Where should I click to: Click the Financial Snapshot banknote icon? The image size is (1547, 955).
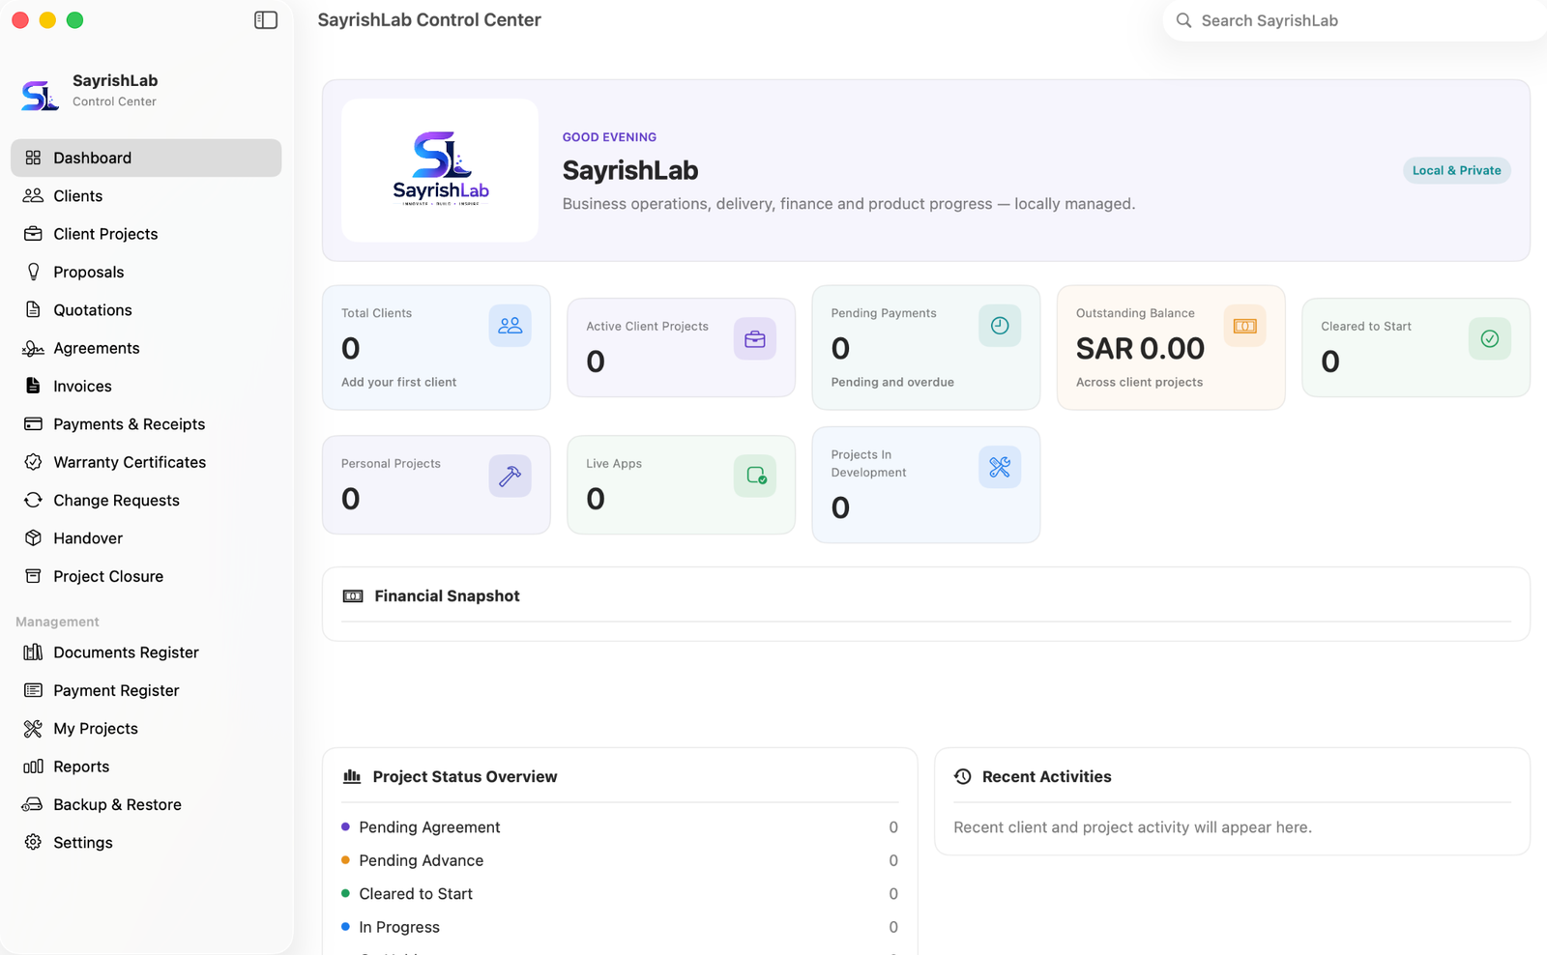(x=353, y=596)
